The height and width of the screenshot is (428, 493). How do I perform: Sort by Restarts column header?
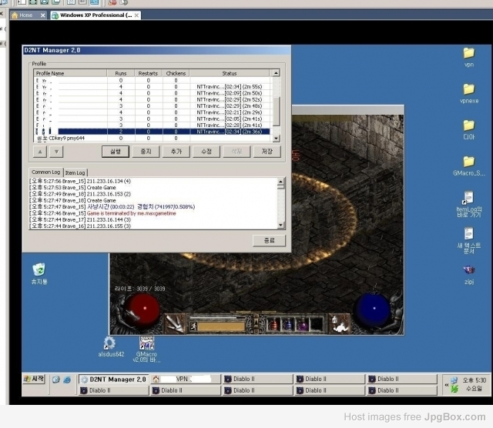(x=148, y=73)
